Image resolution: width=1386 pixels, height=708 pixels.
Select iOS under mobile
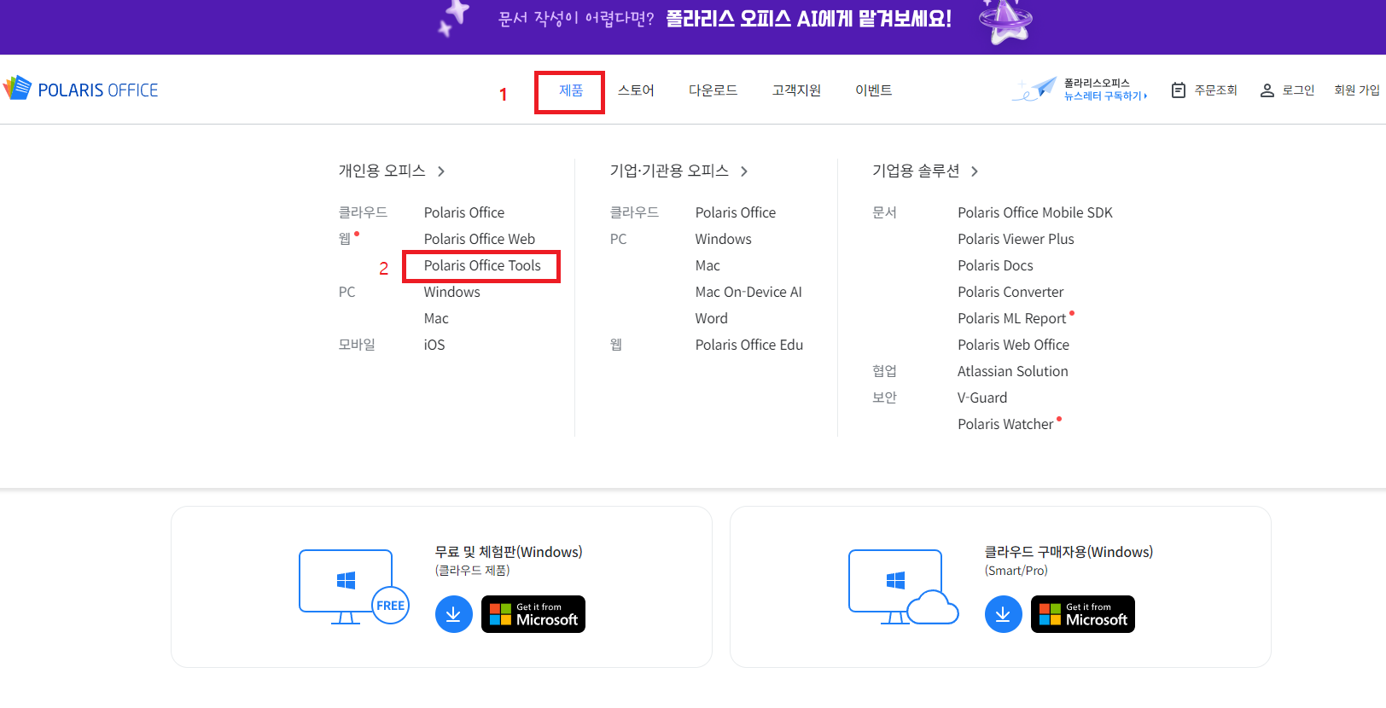[434, 345]
